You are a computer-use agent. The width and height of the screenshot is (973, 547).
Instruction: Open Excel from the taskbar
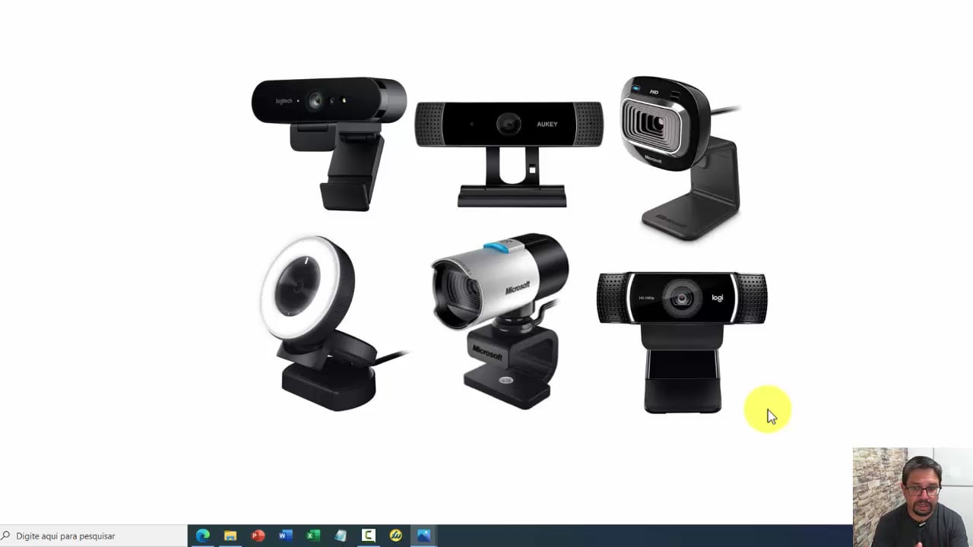(x=313, y=536)
